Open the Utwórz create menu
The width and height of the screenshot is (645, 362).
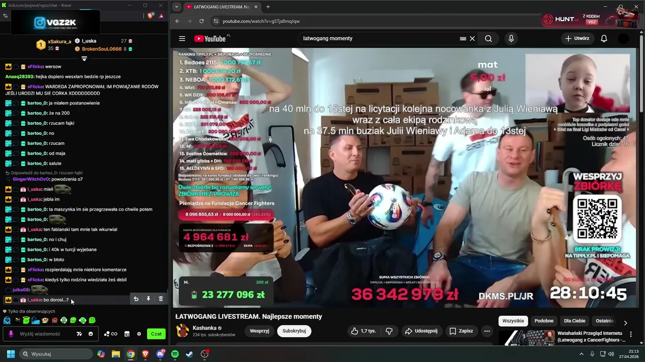tap(577, 39)
